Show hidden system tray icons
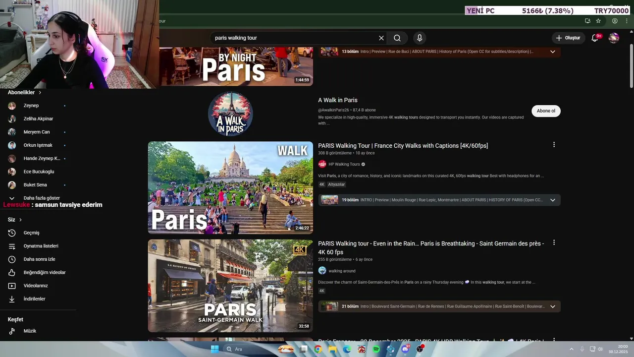Screen dimensions: 634x357 571,349
